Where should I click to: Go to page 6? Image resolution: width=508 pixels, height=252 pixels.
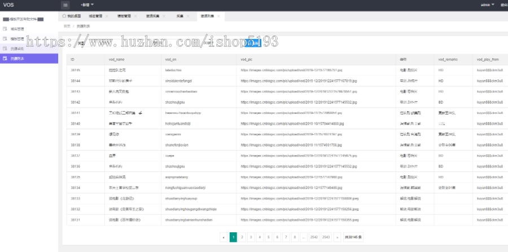tap(277, 237)
